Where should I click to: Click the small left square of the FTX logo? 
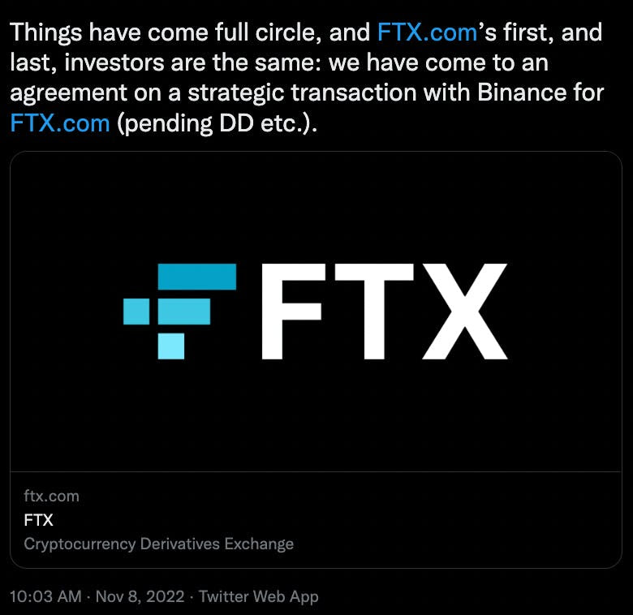click(136, 311)
